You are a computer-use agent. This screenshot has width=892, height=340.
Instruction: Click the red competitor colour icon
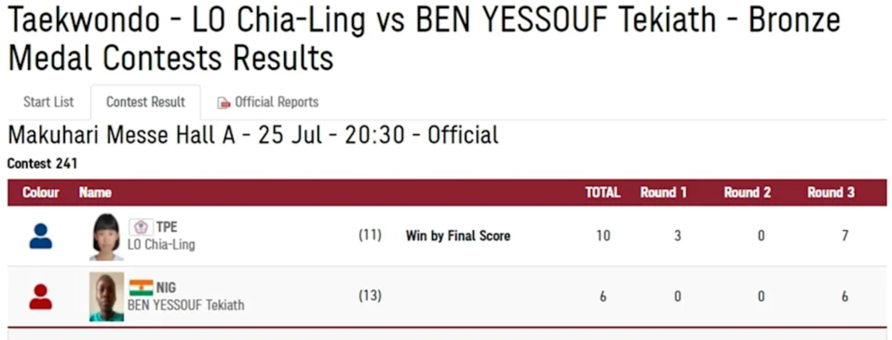click(41, 297)
